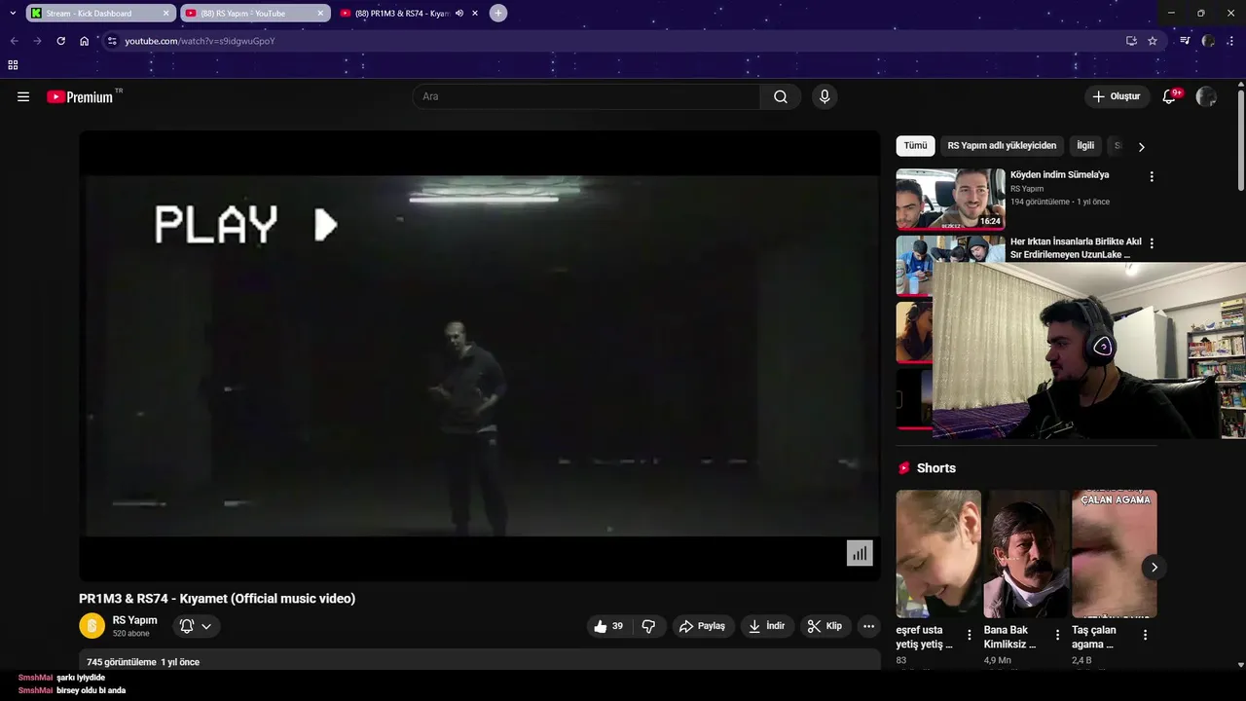Close the Kick Dashboard tab
Viewport: 1246px width, 701px height.
pos(165,14)
